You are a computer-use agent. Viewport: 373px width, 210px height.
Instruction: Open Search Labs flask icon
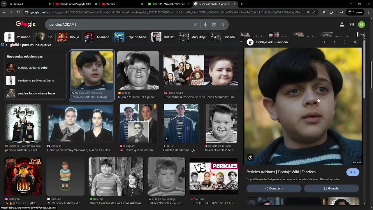[x=342, y=24]
